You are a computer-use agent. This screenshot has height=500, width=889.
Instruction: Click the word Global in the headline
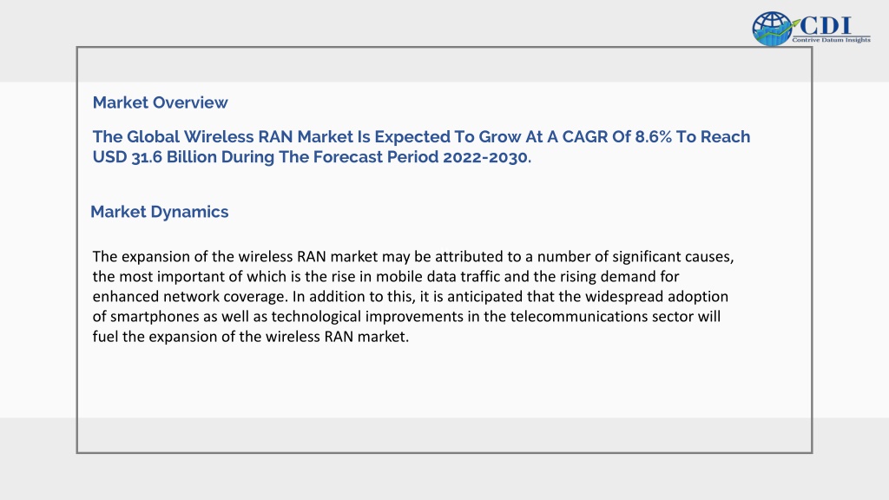point(153,136)
